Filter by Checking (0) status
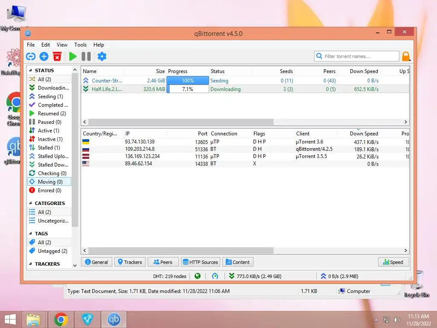 (50, 173)
